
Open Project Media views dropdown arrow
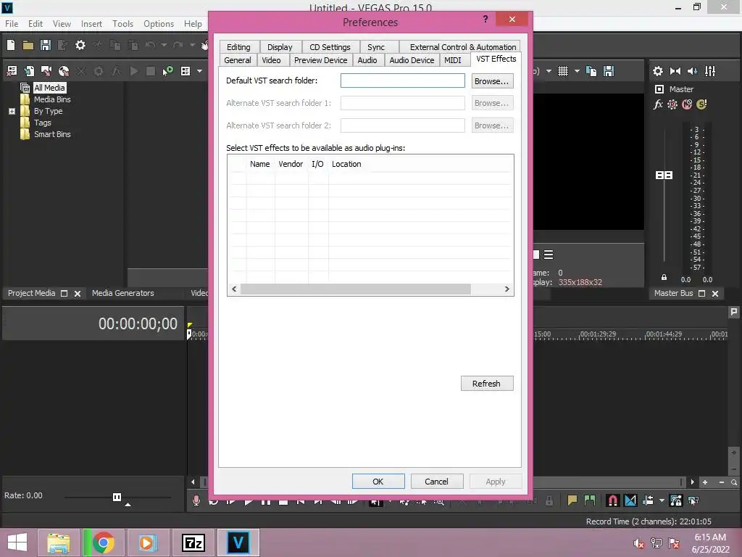coord(200,71)
